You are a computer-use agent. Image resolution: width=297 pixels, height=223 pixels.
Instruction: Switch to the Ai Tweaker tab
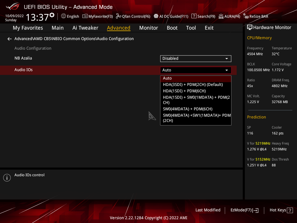[85, 28]
